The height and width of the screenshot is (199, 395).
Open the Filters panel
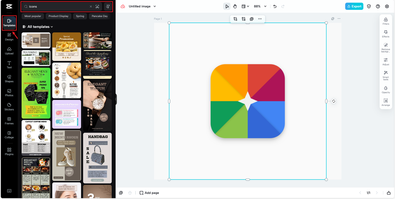point(386,21)
